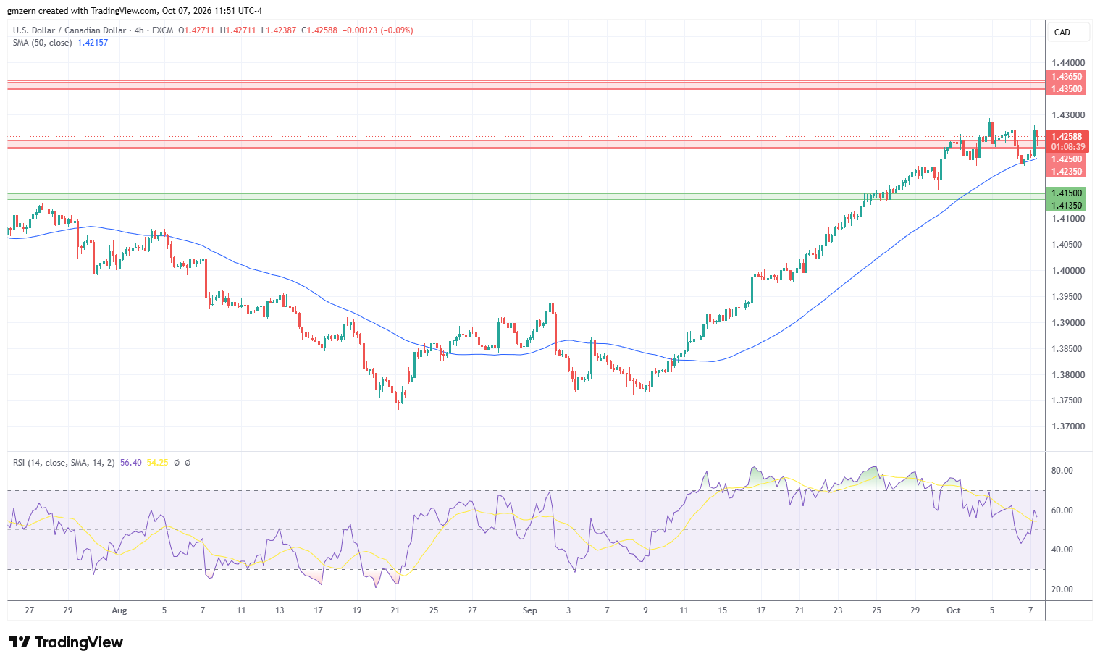The height and width of the screenshot is (664, 1100).
Task: Click the SMA value 1.42157
Action: coord(93,43)
